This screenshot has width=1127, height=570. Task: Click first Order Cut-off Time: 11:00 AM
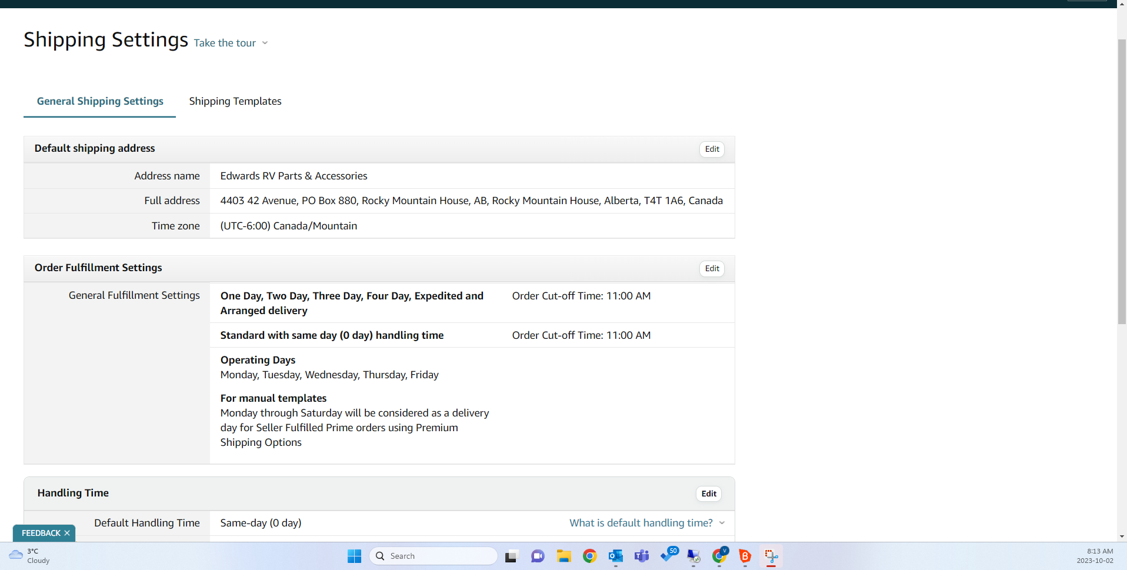click(x=581, y=296)
